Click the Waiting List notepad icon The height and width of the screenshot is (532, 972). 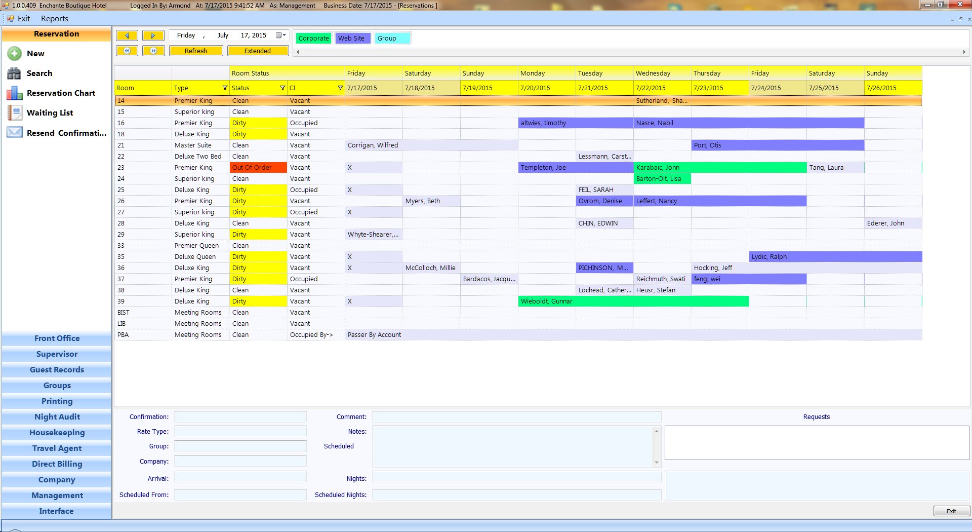(x=14, y=113)
